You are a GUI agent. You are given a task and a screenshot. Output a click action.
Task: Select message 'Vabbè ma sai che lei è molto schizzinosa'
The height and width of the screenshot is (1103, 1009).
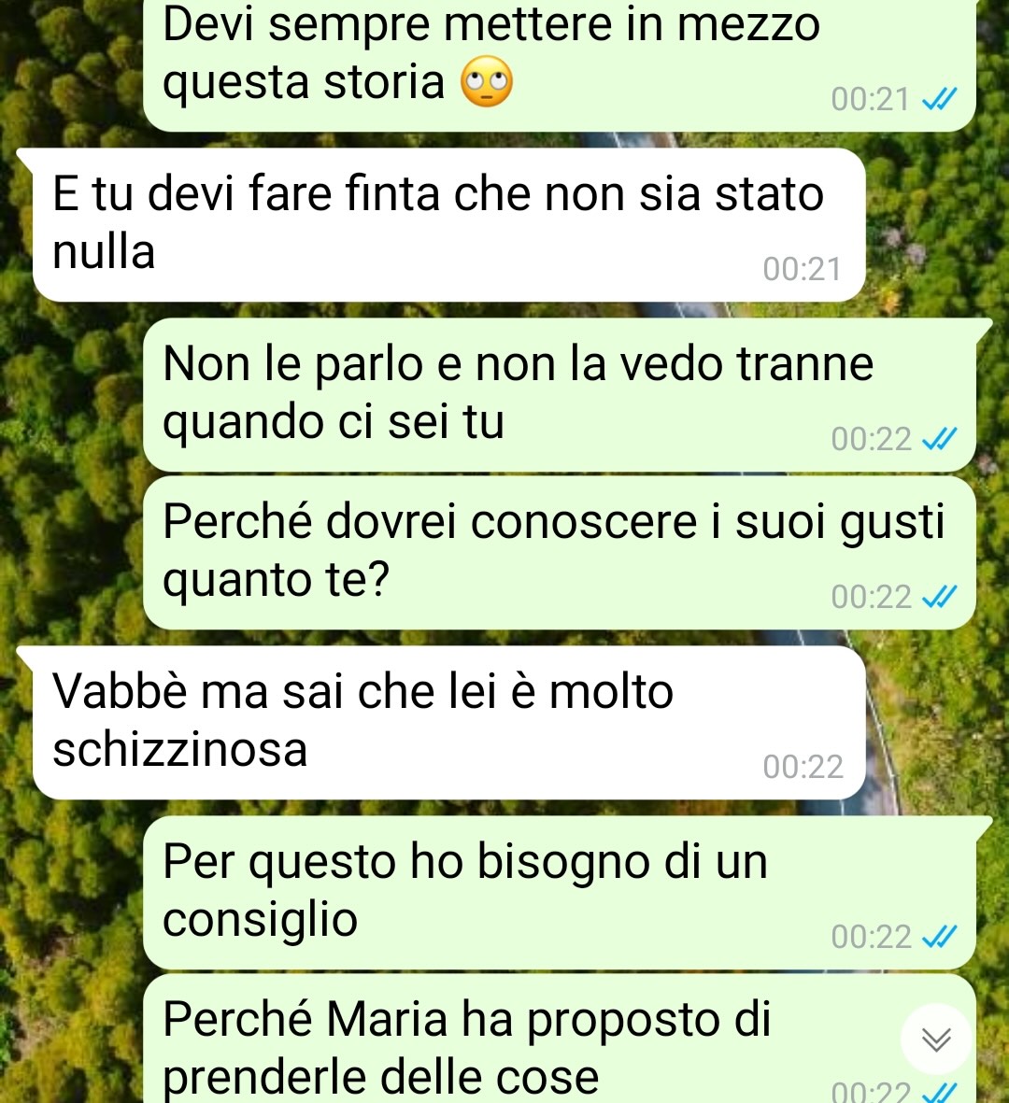tap(449, 723)
